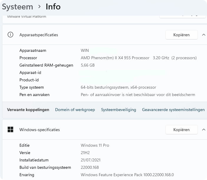Select the Windows Feature Experience Pack value

coord(127,175)
